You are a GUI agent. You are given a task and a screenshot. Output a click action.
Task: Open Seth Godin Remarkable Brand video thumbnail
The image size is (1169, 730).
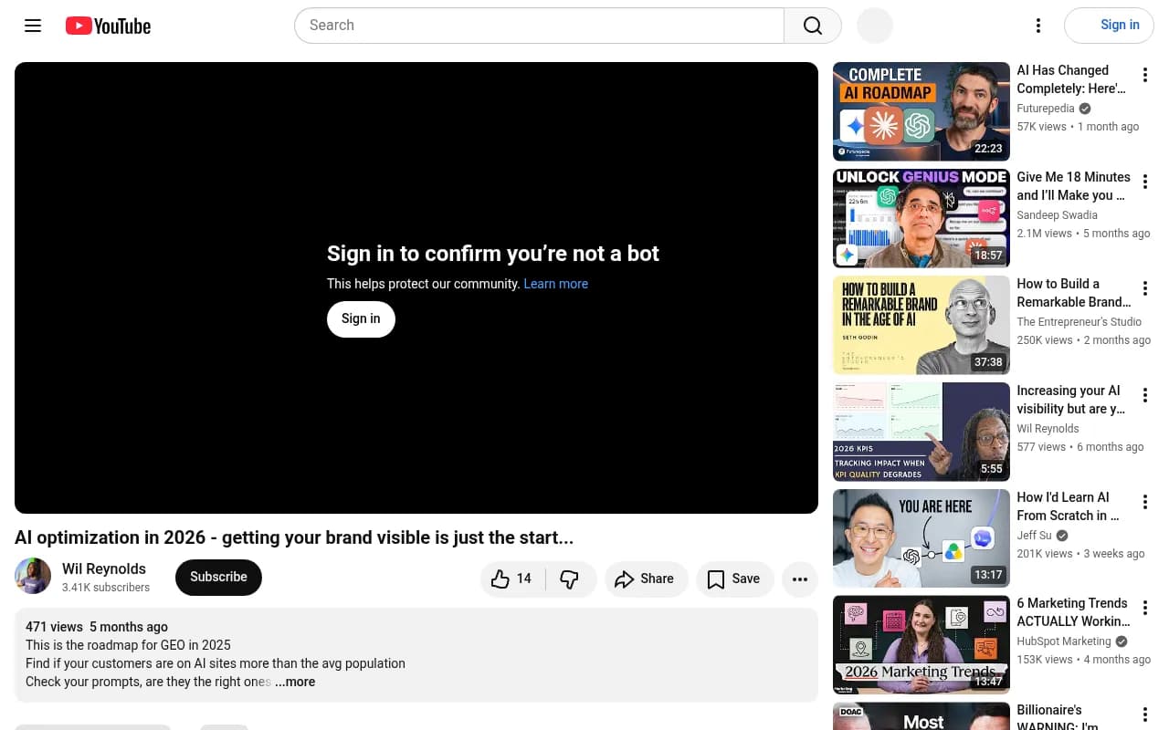(921, 325)
